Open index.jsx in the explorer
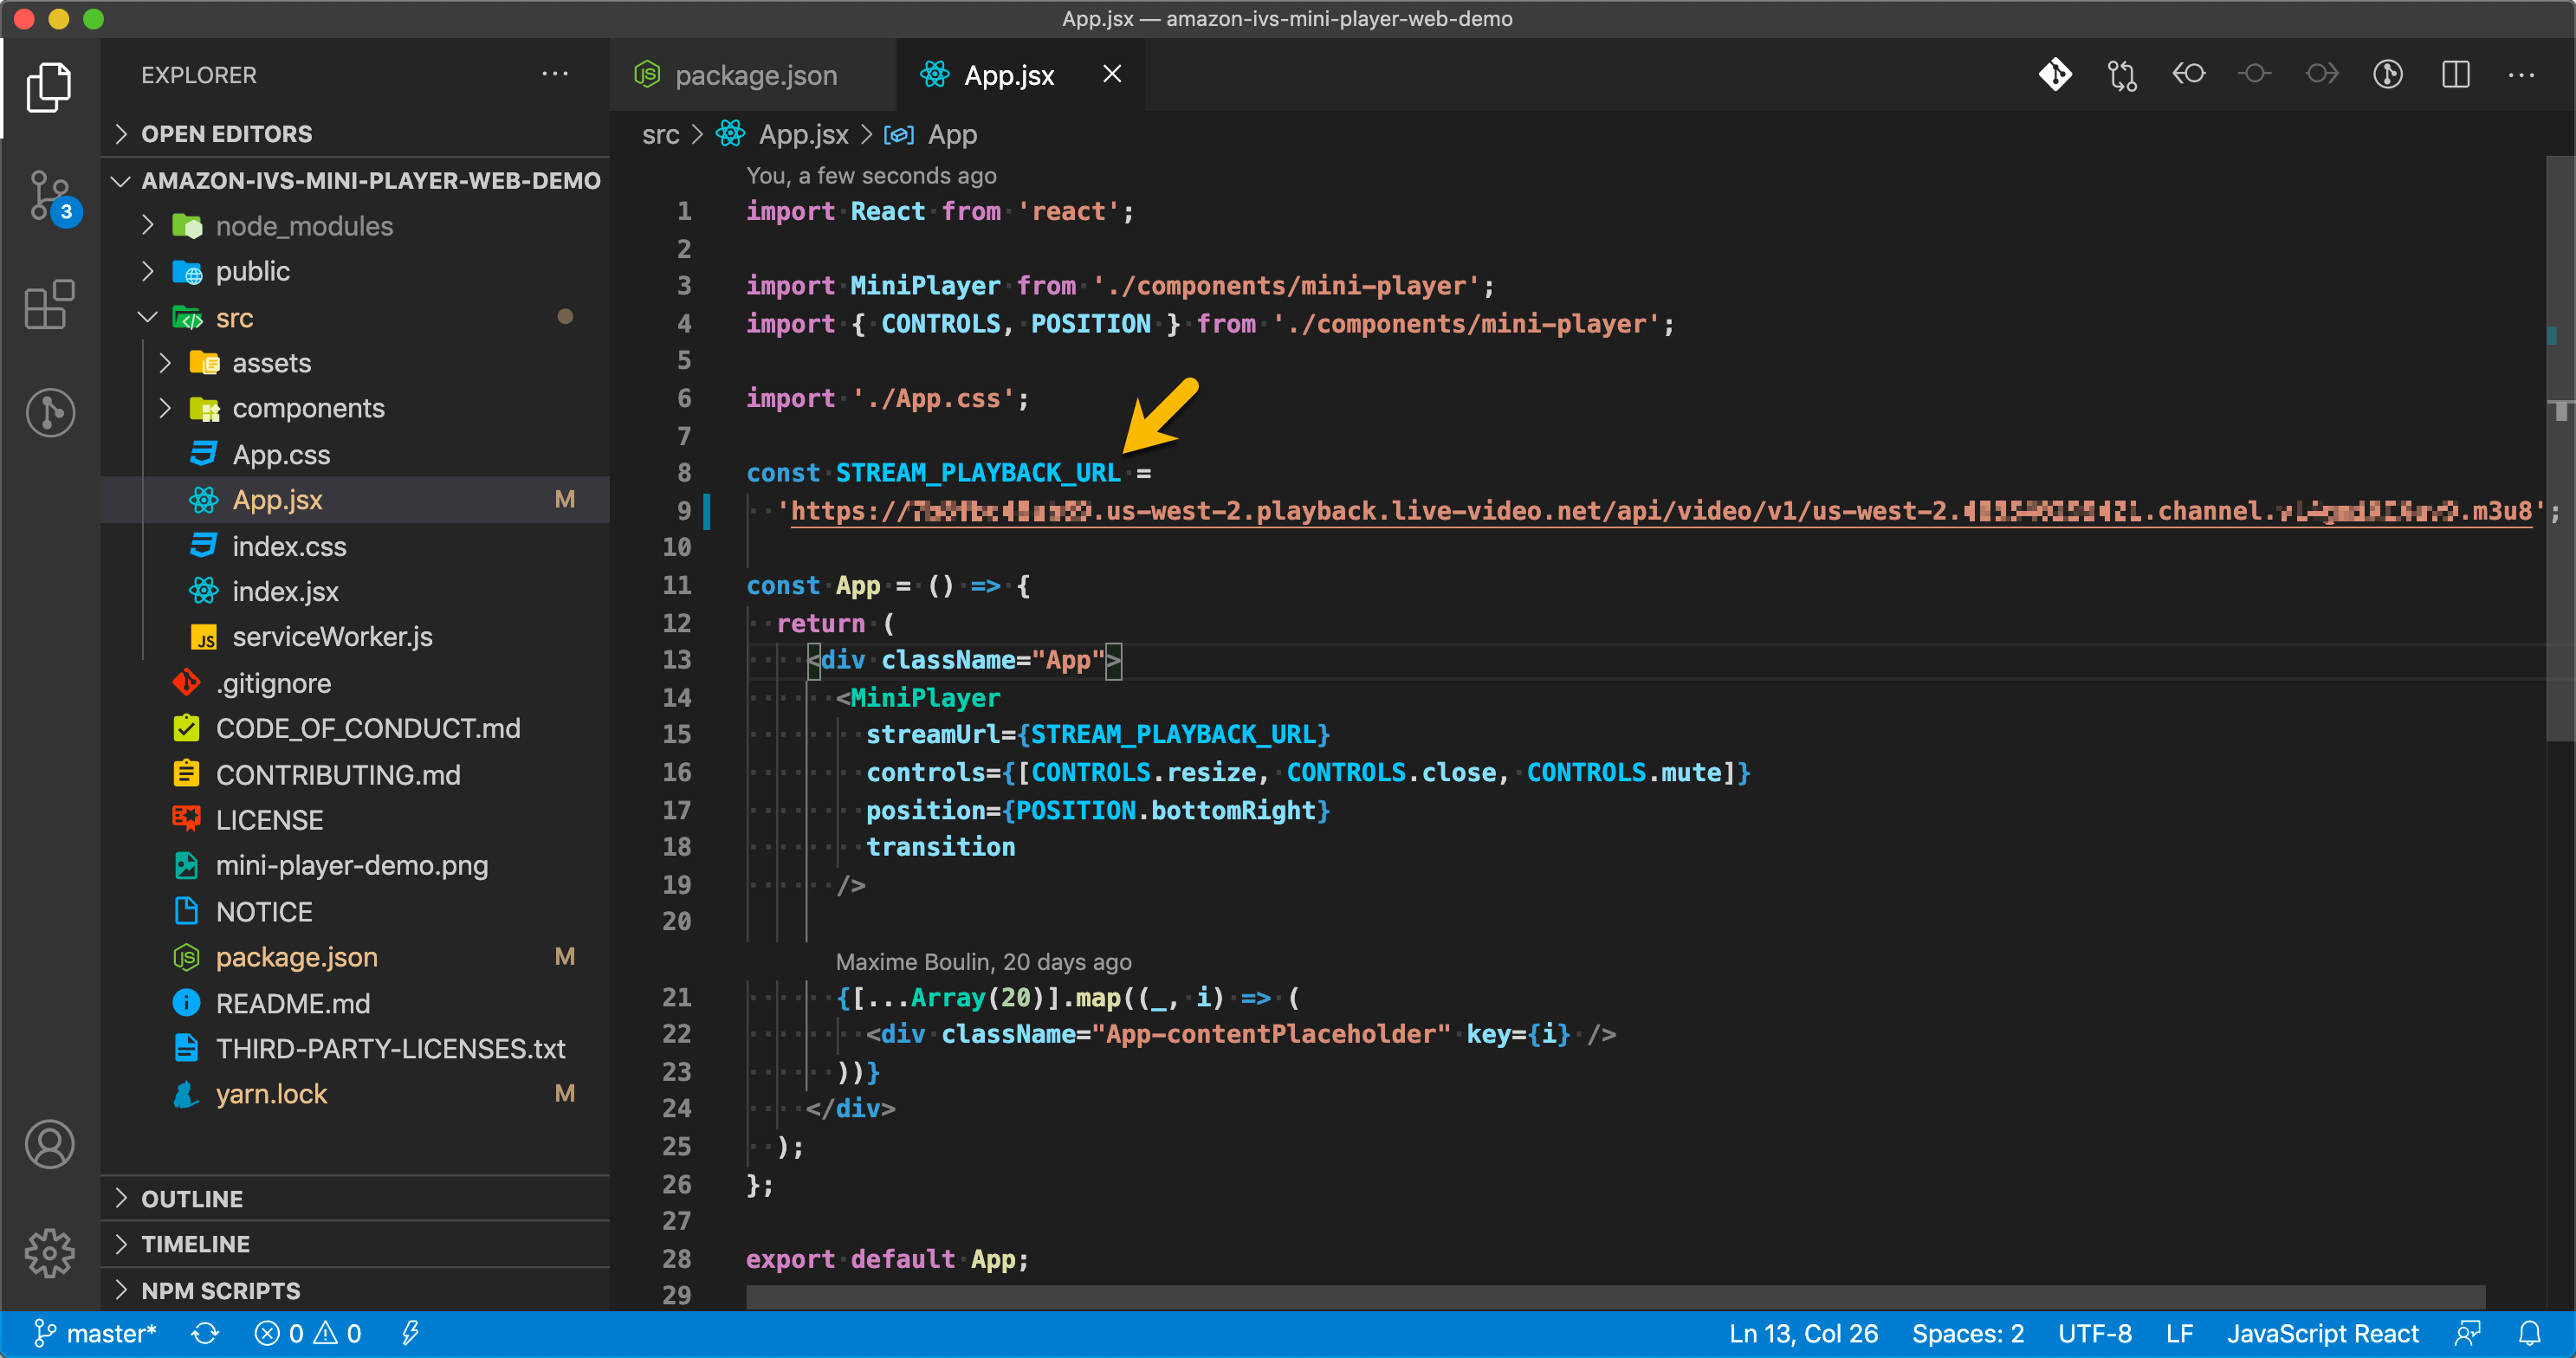2576x1358 pixels. 285,591
